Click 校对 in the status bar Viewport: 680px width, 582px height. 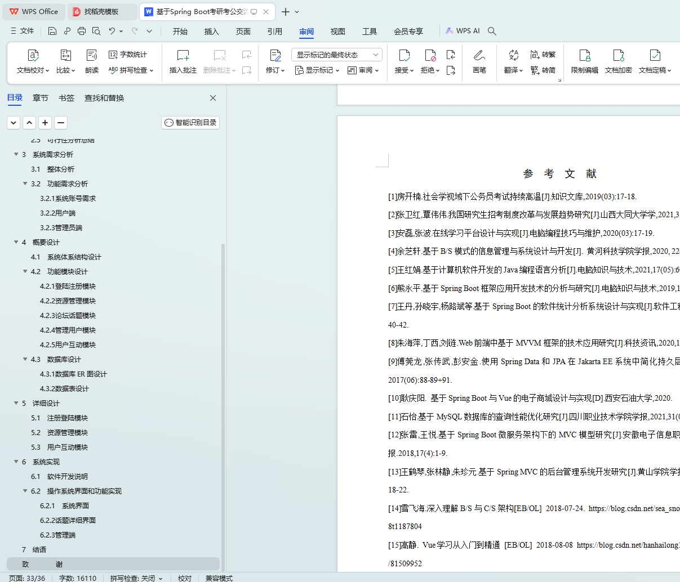click(185, 578)
